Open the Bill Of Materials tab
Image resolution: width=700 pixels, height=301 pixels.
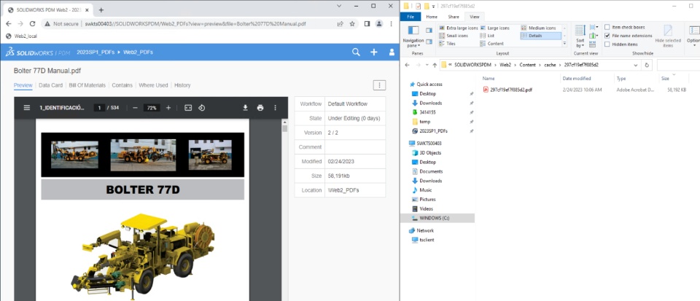tap(87, 85)
